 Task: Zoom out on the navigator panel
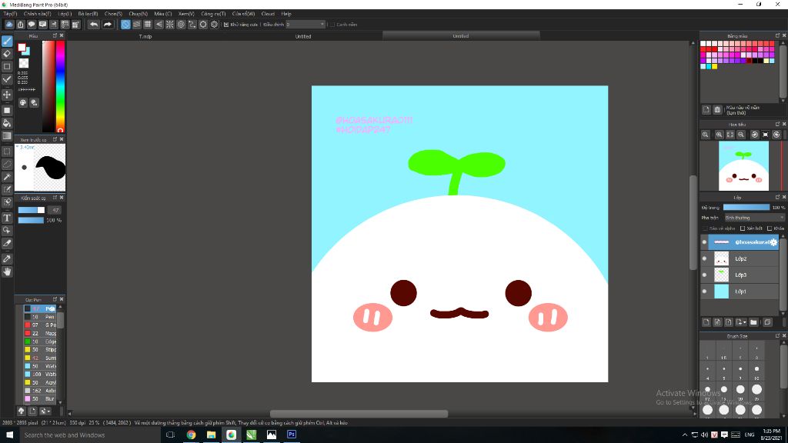point(741,135)
